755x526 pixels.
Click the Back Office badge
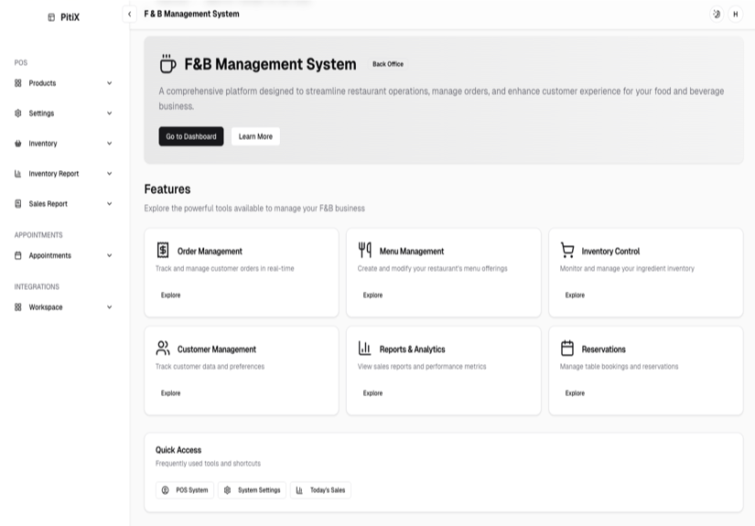388,64
